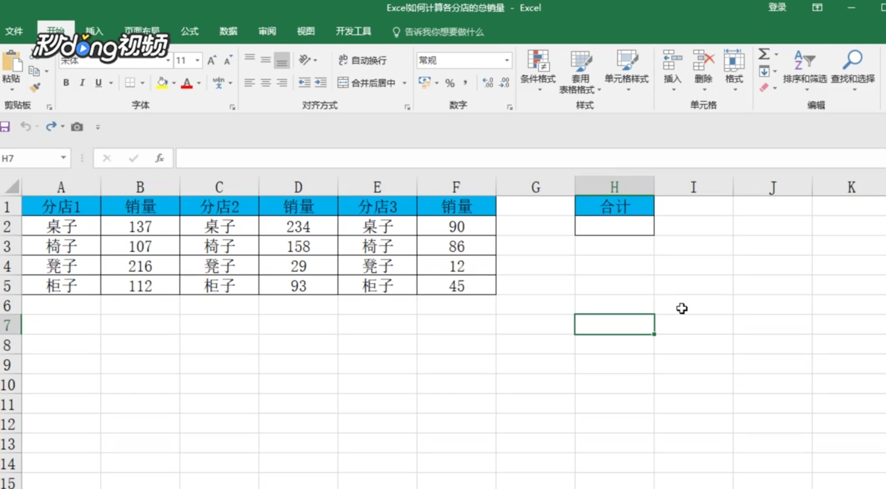Click the increase indent icon
This screenshot has height=489, width=886.
[x=320, y=83]
